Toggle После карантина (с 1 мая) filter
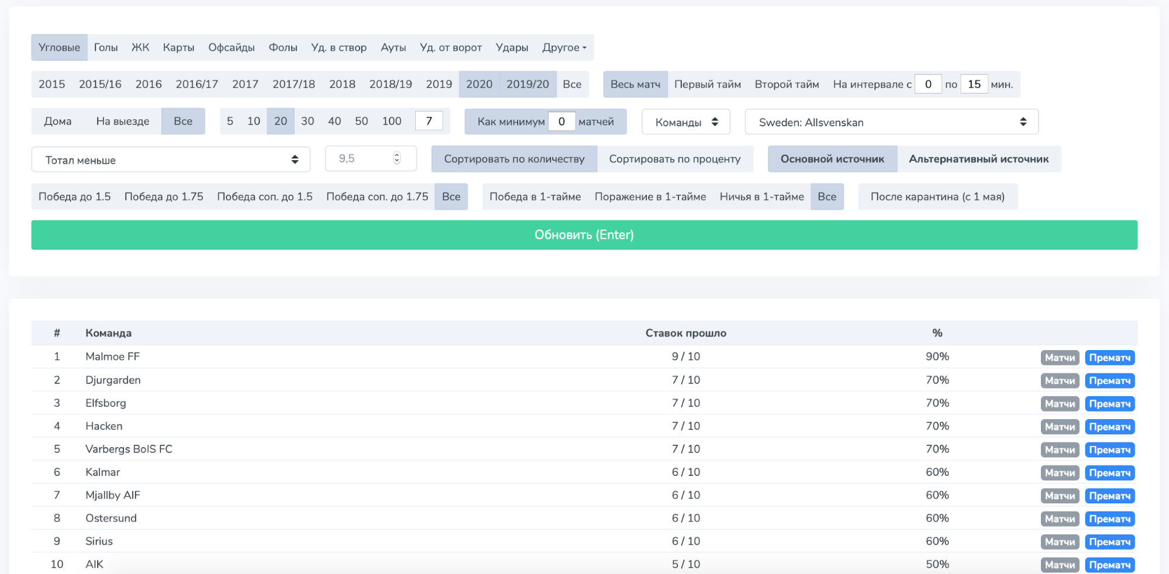Viewport: 1169px width, 574px height. click(x=937, y=197)
